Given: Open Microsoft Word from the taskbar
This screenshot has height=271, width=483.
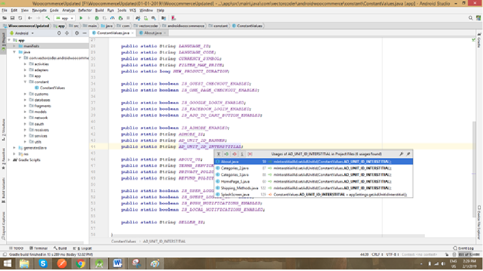Looking at the screenshot, I should pyautogui.click(x=118, y=263).
